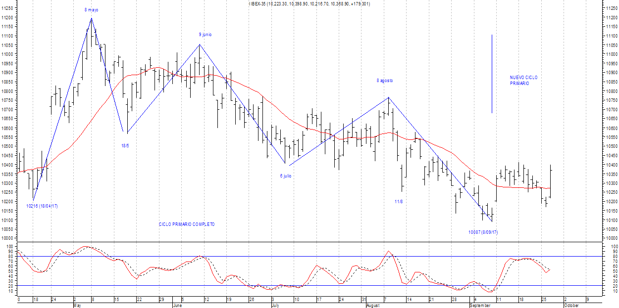The width and height of the screenshot is (619, 308).
Task: Click the IBEX-35 chart title text
Action: [x=309, y=4]
